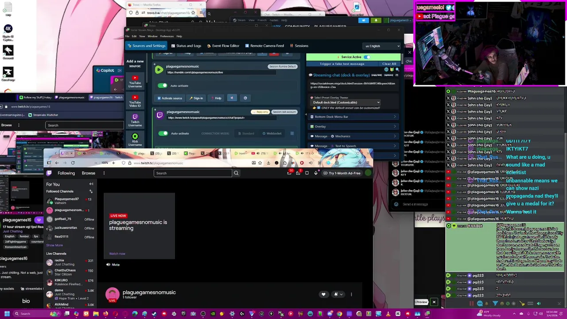This screenshot has width=567, height=319.
Task: Switch to Event Flow Editor tab
Action: [x=223, y=46]
